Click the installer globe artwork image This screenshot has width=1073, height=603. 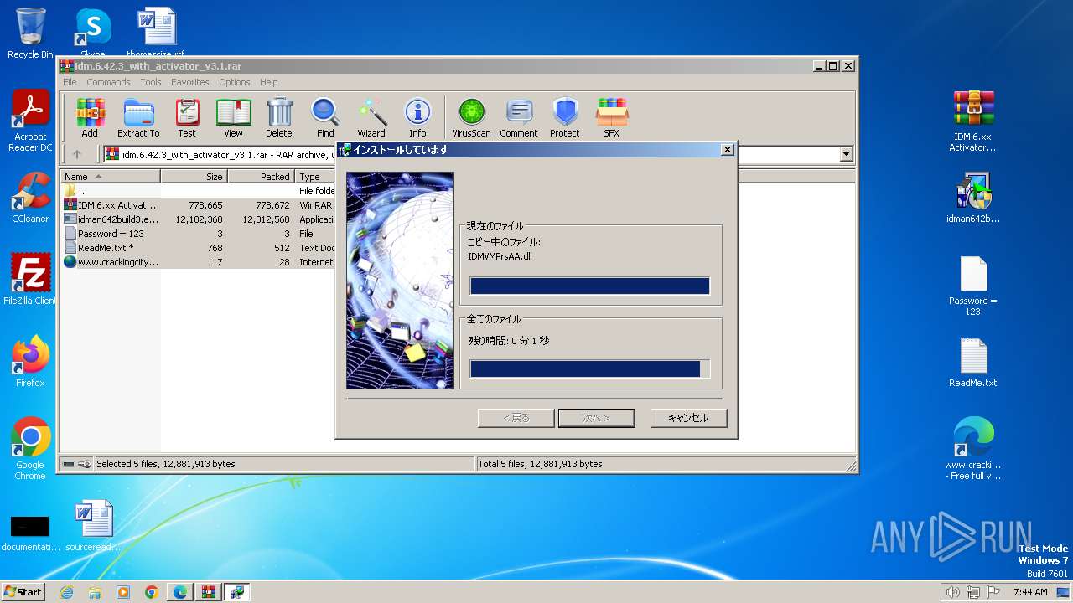(x=400, y=281)
